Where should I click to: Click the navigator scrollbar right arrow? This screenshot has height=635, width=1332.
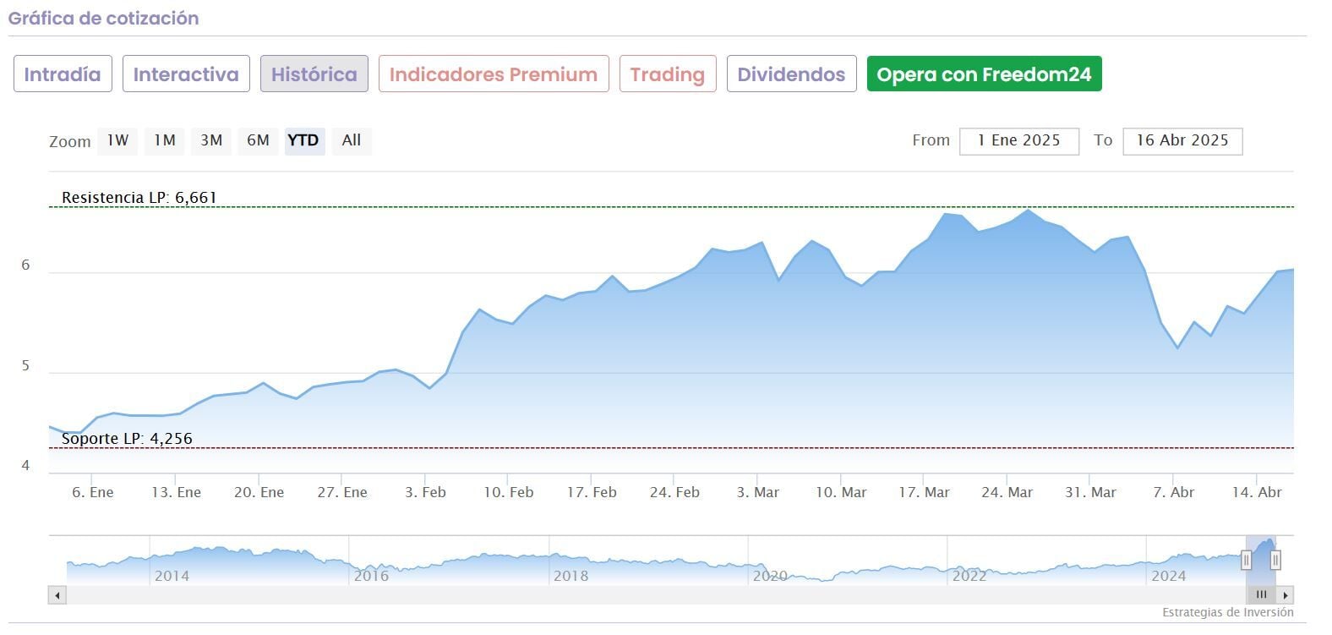[1286, 595]
